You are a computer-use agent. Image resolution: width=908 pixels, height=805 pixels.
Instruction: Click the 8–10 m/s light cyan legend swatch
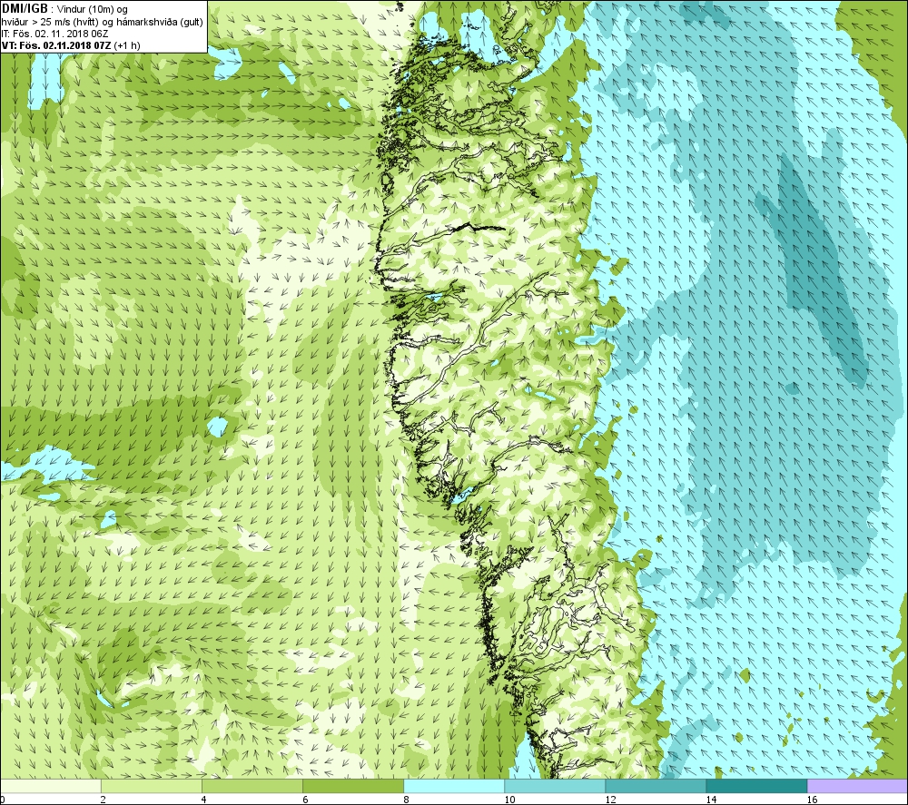[x=454, y=786]
